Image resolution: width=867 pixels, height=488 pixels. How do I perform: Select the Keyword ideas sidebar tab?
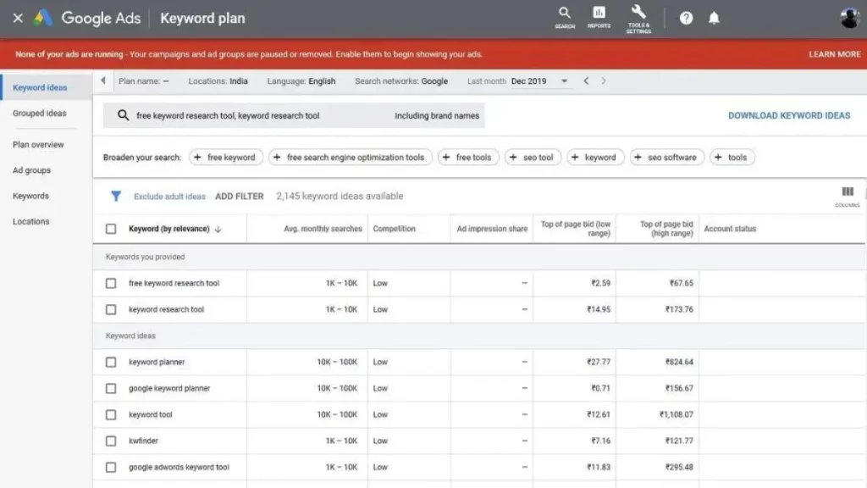tap(40, 87)
